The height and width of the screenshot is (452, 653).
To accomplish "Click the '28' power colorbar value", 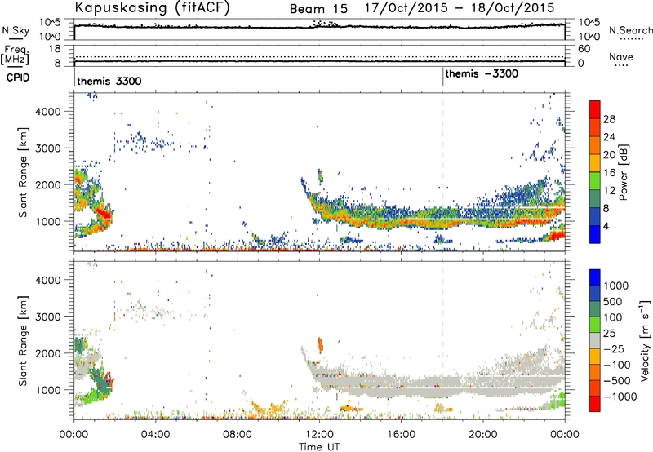I will pos(609,119).
